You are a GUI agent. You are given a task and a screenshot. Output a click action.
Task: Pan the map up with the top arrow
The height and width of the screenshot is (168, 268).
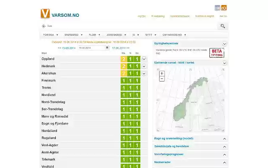pyautogui.click(x=191, y=70)
